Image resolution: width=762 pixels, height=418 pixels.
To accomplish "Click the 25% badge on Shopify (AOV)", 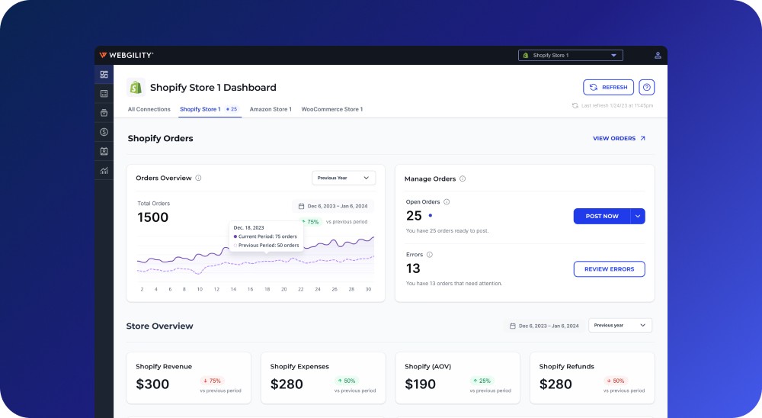I will [482, 381].
